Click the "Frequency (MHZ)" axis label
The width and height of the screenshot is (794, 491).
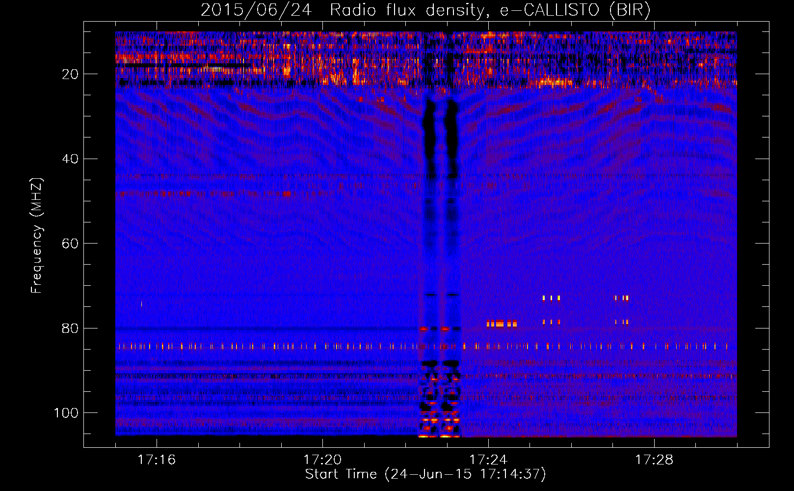coord(37,235)
